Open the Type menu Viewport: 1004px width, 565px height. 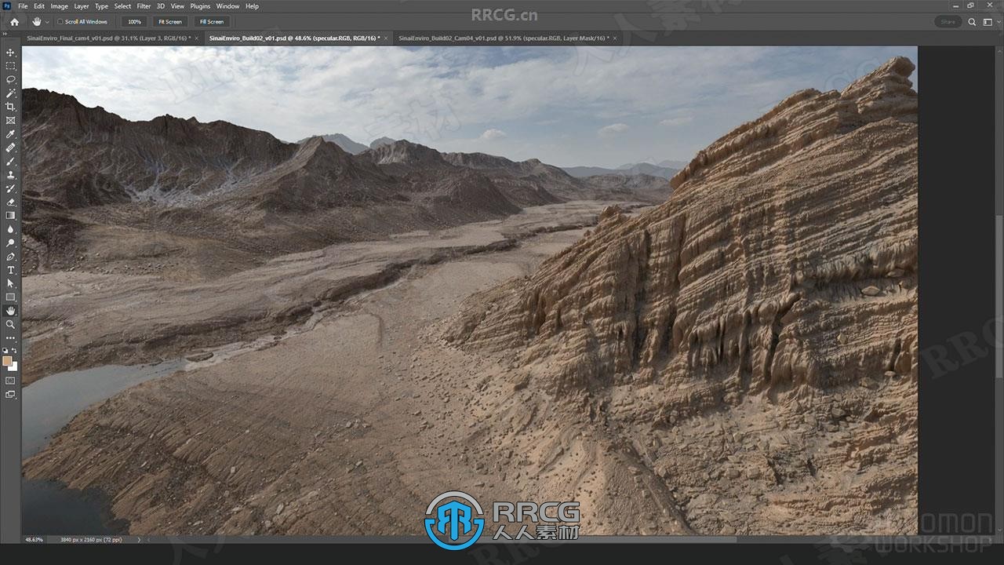(102, 6)
